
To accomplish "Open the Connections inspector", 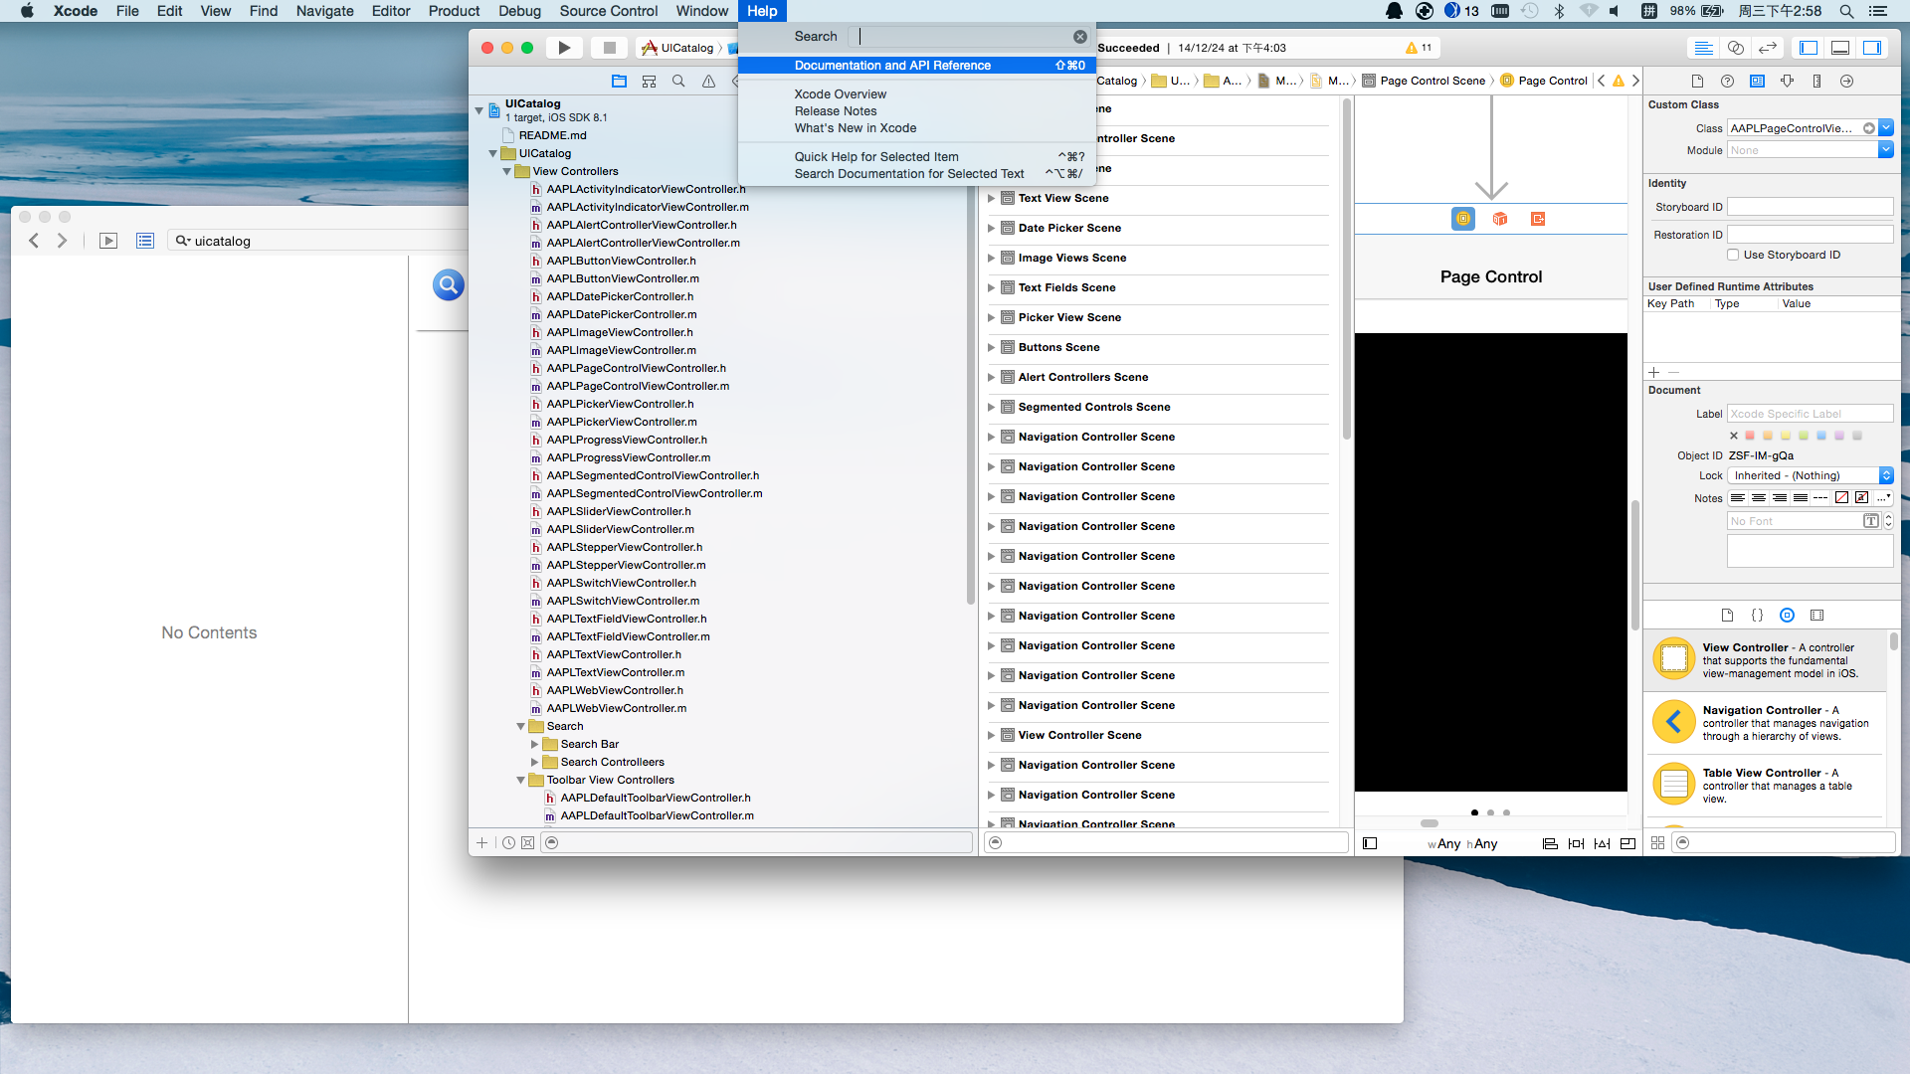I will point(1846,82).
